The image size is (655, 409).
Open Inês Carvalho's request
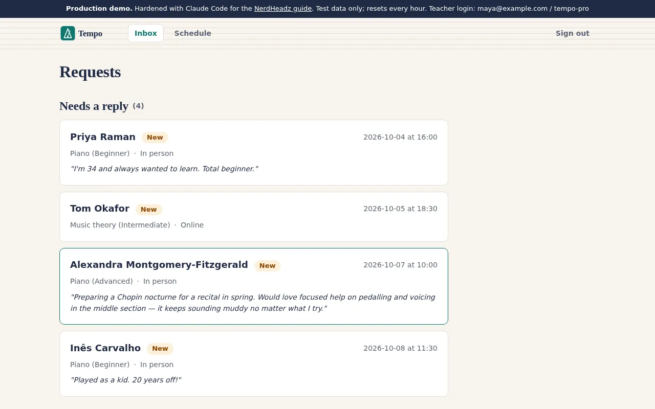coord(254,363)
